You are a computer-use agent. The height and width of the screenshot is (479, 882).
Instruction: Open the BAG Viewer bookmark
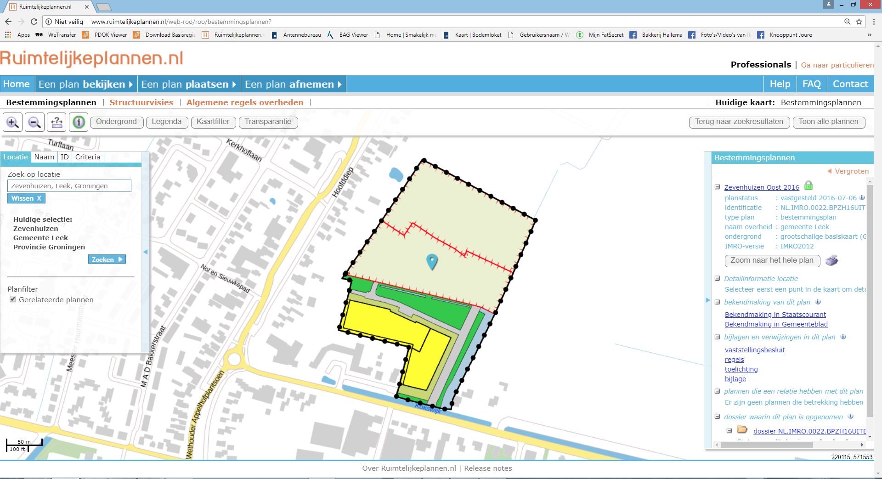348,35
